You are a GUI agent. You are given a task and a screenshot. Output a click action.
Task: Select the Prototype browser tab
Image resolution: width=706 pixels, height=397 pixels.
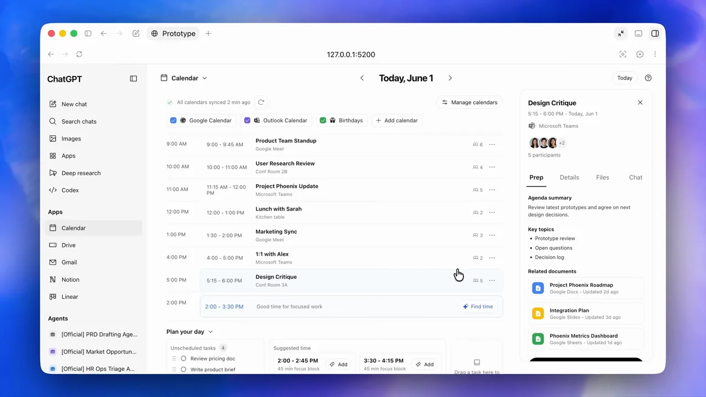pyautogui.click(x=174, y=34)
